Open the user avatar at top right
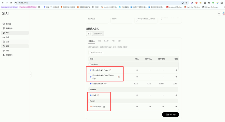 [224, 13]
